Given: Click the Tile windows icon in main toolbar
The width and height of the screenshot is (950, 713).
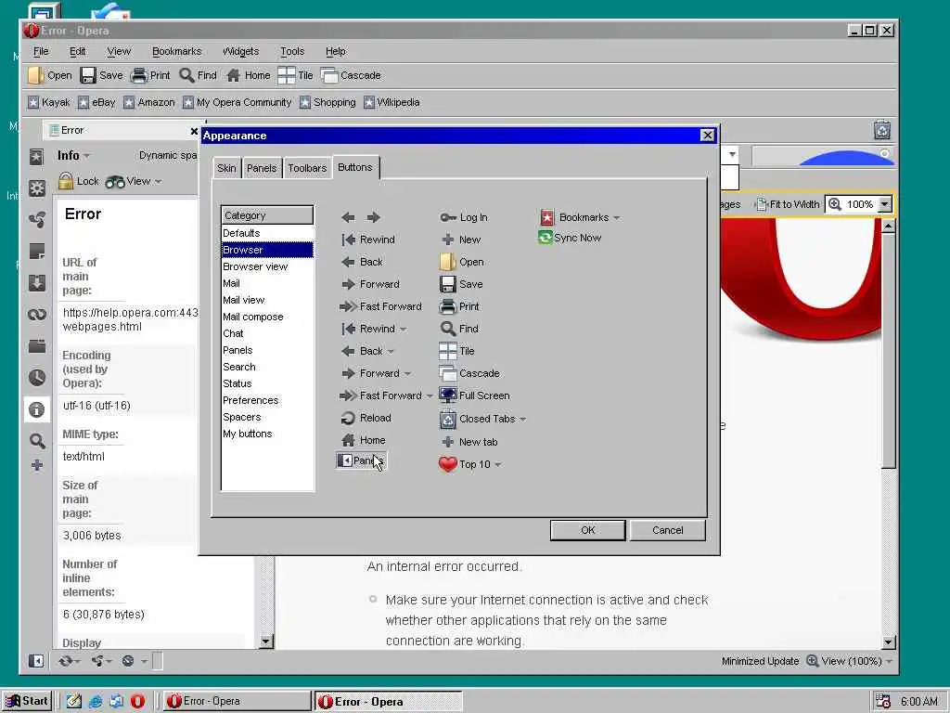Looking at the screenshot, I should (286, 75).
